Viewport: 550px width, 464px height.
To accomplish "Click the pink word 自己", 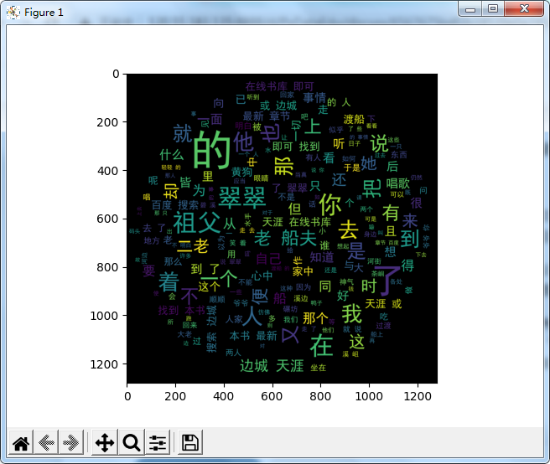I will 268,259.
